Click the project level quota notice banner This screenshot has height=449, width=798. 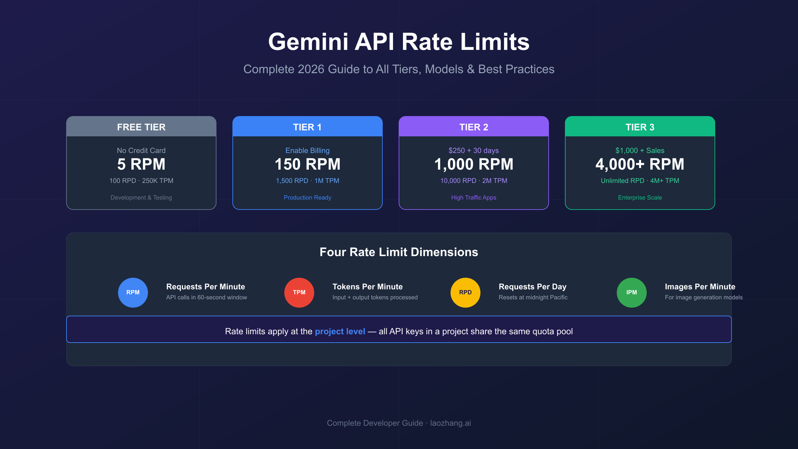click(399, 329)
